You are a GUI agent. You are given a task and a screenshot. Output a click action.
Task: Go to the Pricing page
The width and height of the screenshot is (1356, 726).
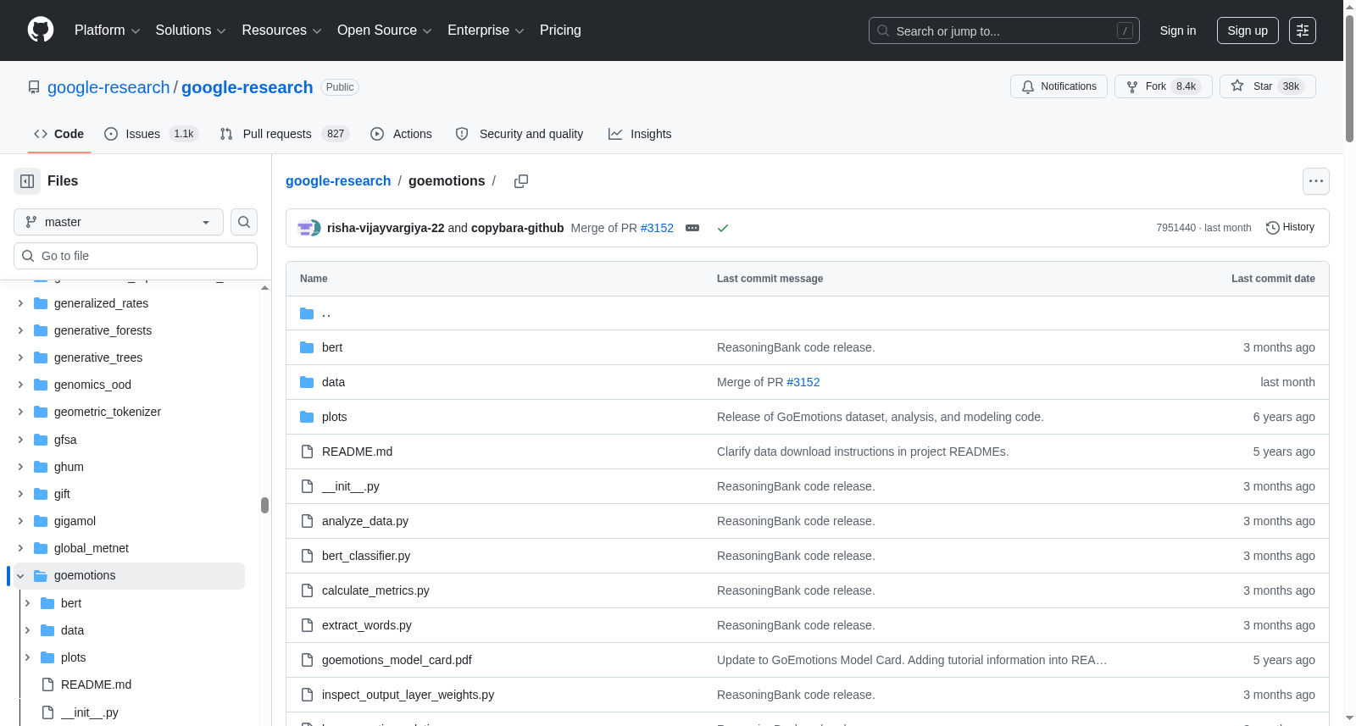point(560,30)
